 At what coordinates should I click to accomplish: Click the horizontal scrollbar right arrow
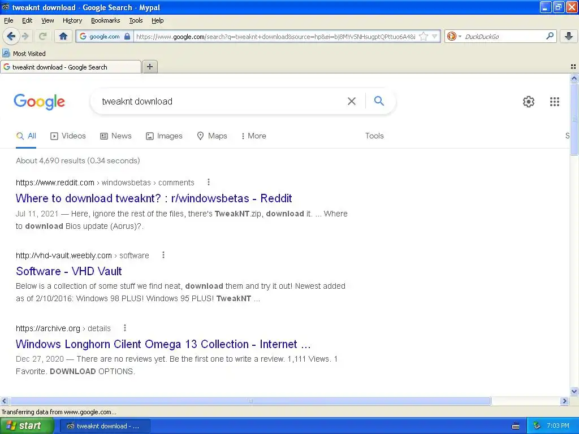click(x=564, y=401)
